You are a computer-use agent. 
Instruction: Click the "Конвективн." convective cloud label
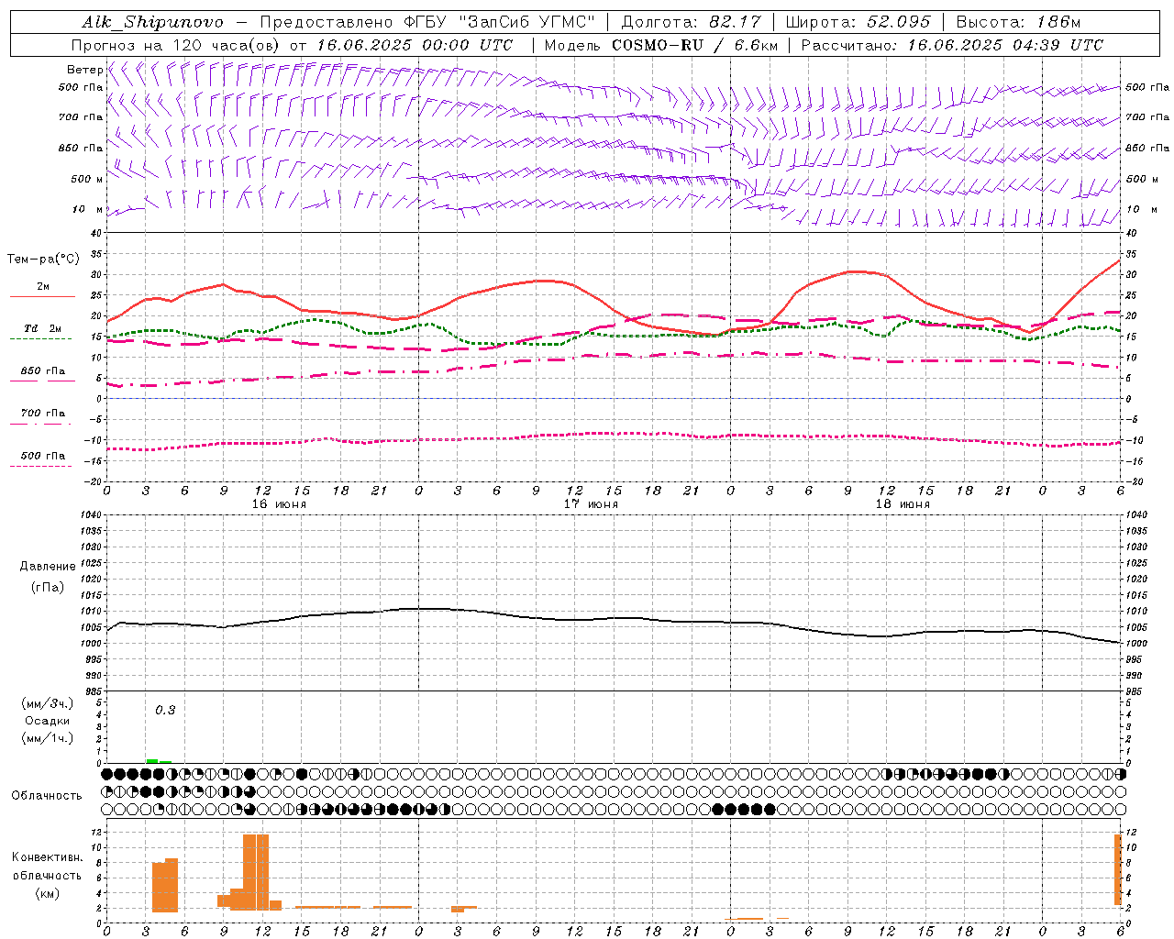47,857
